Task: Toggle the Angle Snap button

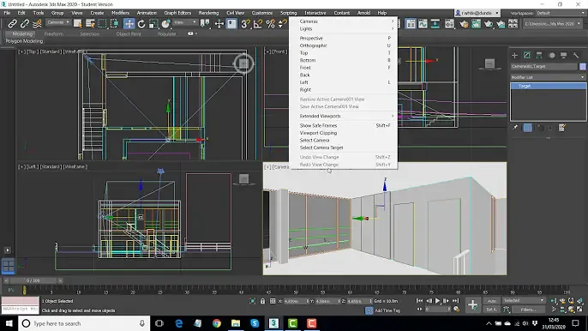Action: tap(258, 24)
